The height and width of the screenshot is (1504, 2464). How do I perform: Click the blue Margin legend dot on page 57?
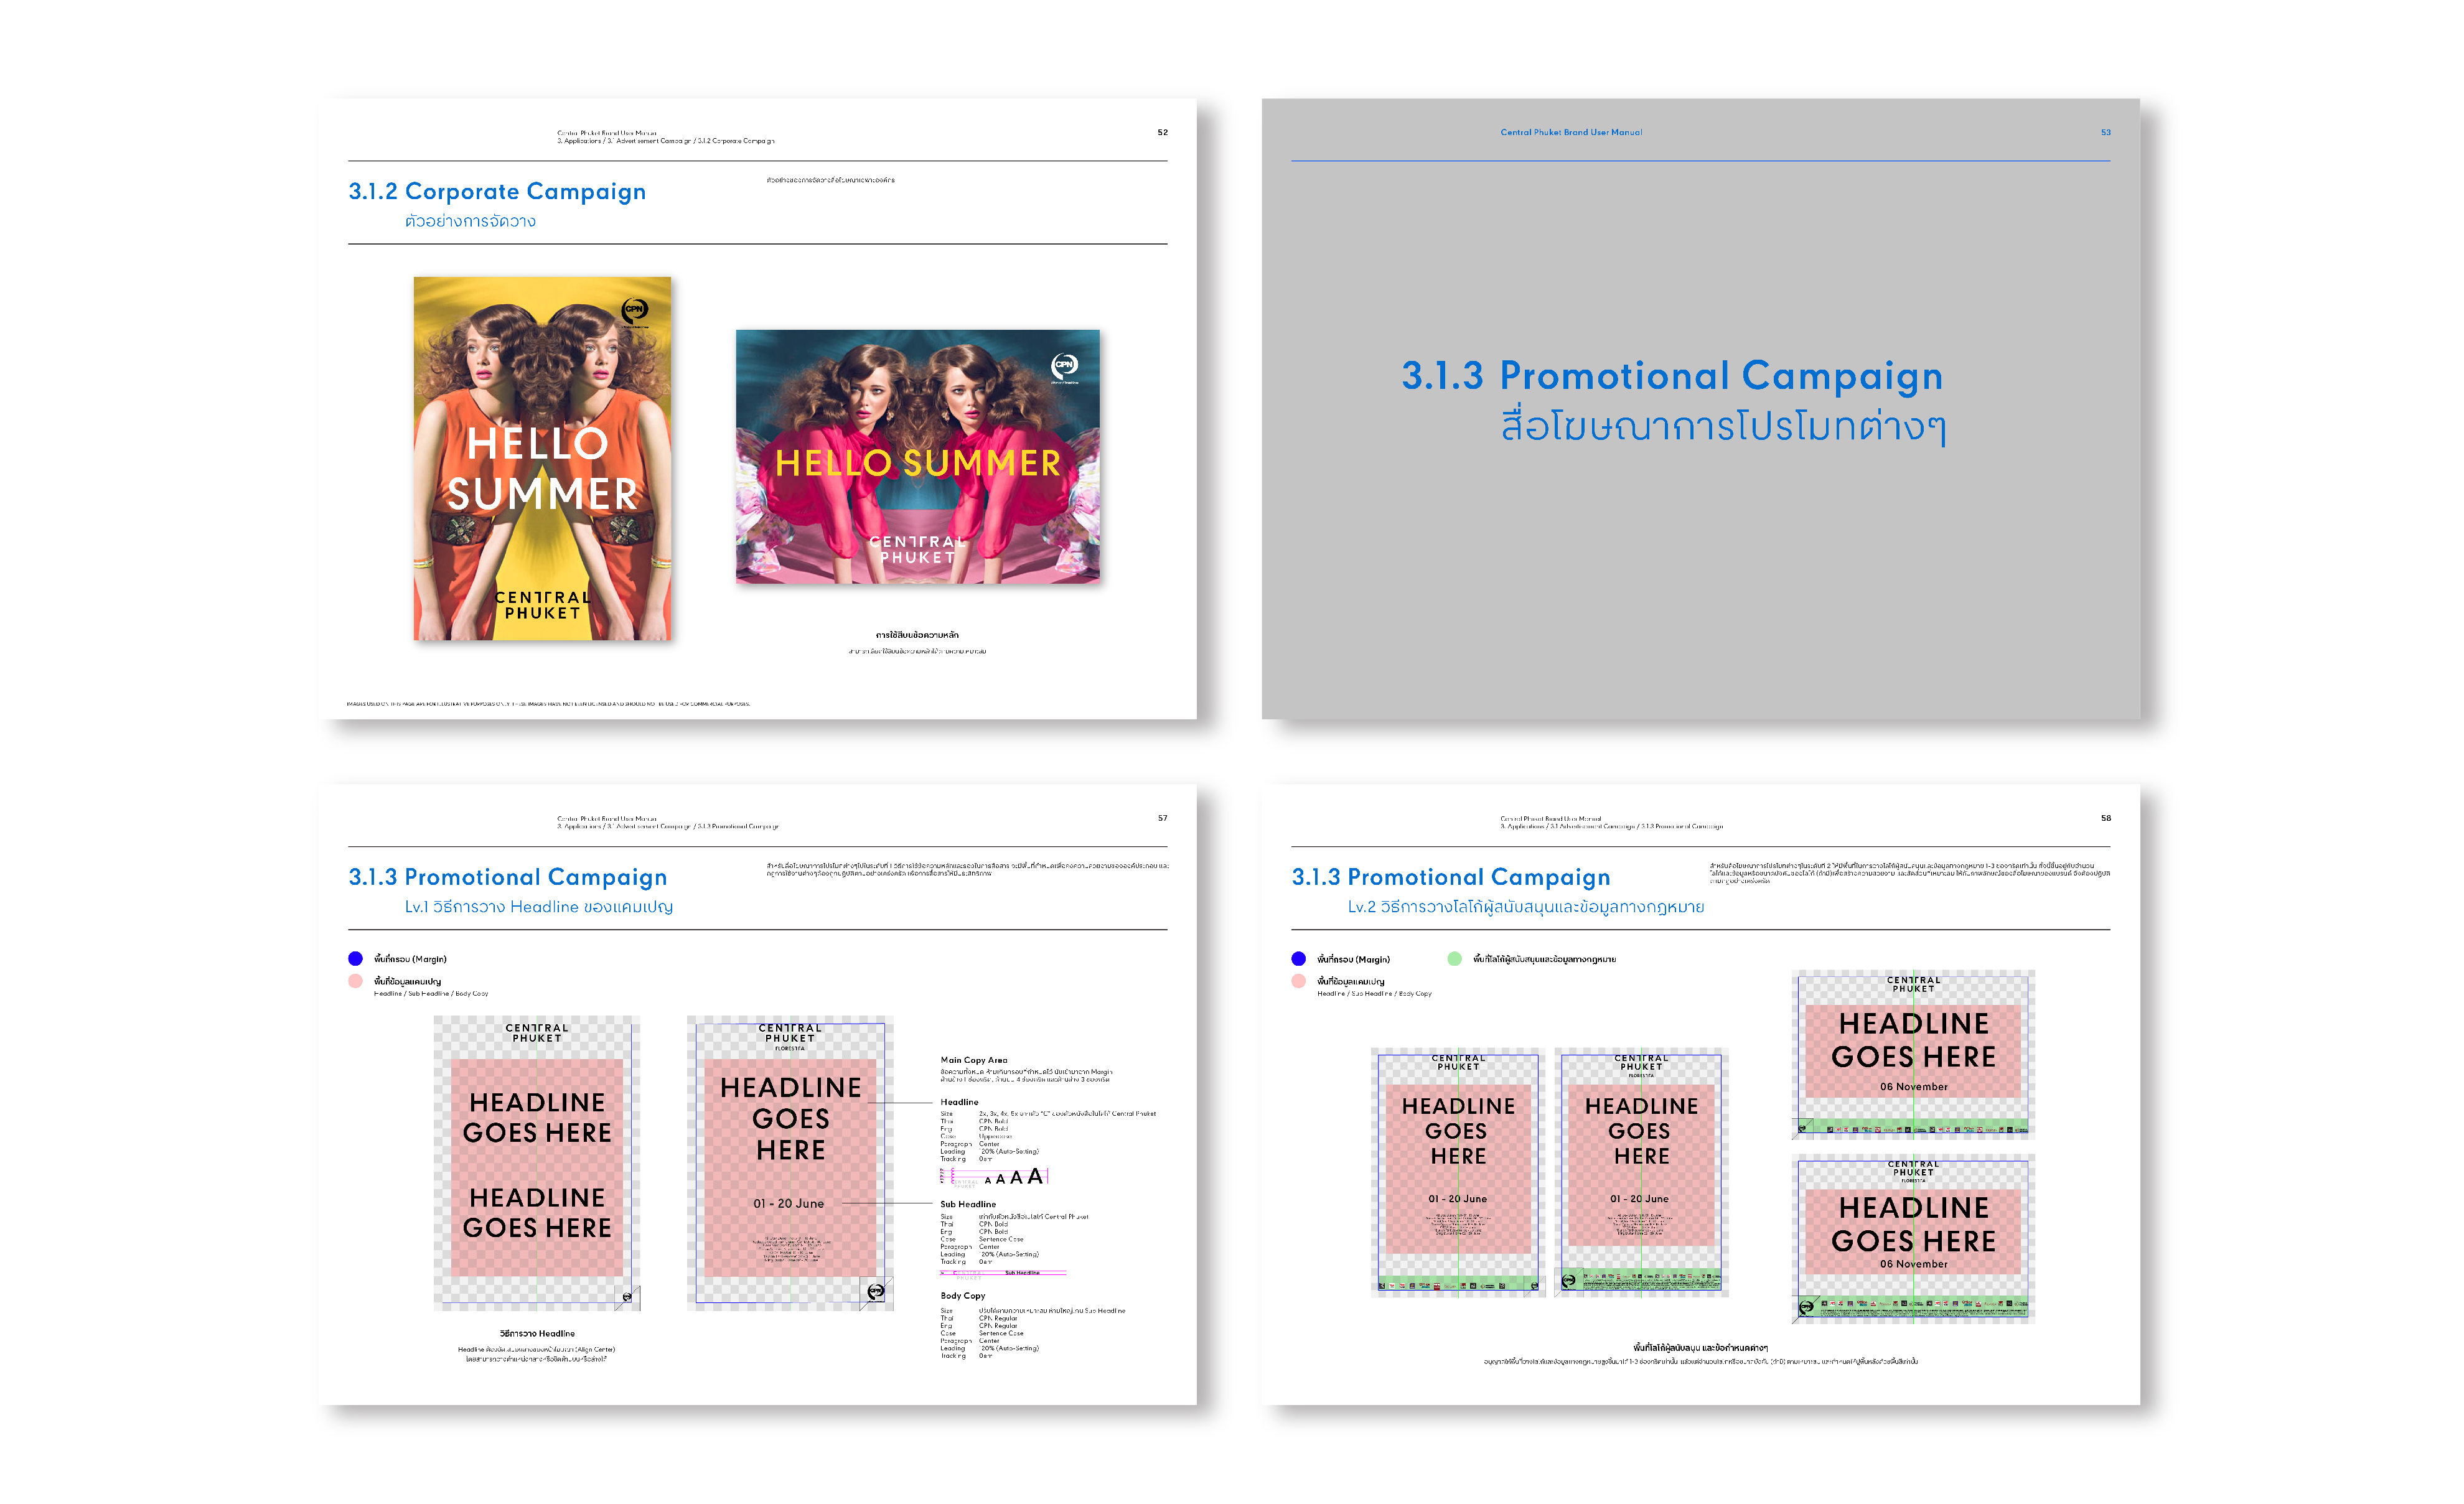click(355, 958)
